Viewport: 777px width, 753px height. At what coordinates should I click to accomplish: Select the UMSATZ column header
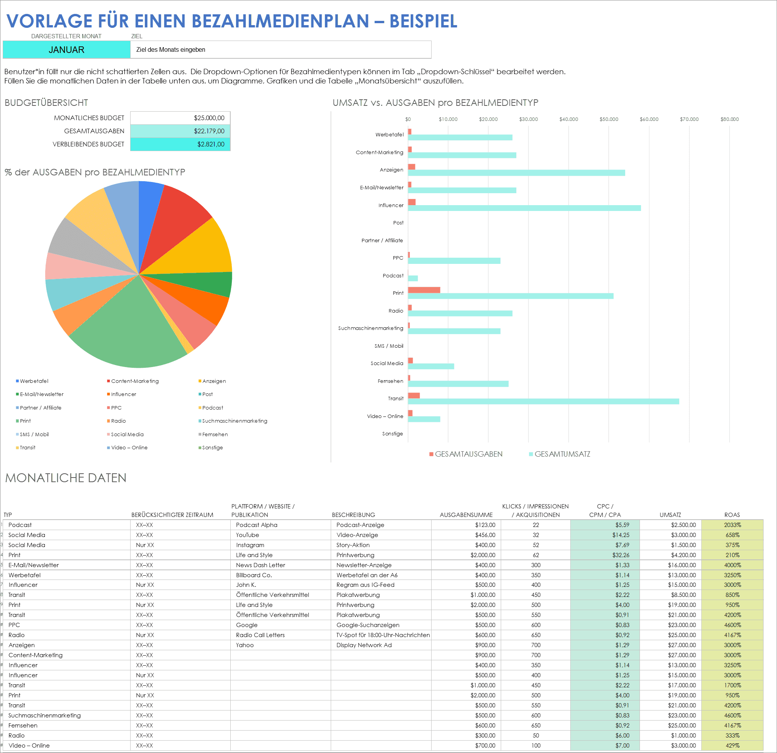pyautogui.click(x=670, y=515)
